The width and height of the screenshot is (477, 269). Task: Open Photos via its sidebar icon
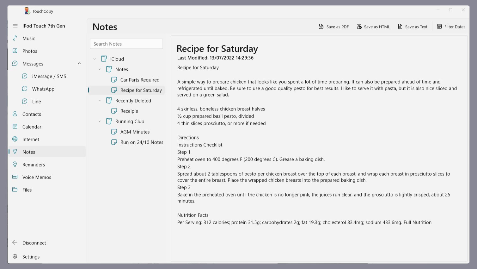coord(15,51)
